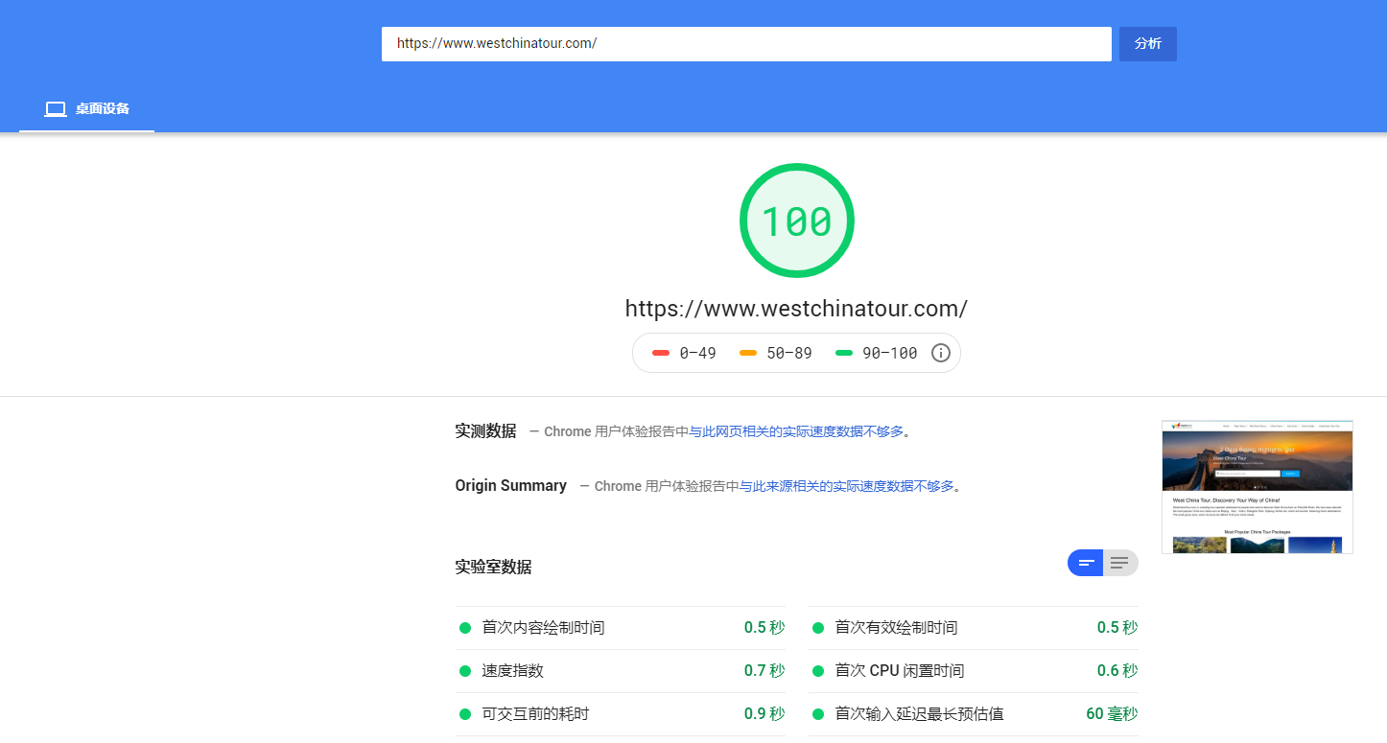Viewport: 1387px width, 743px height.
Task: Click green dot beside 速度指数
Action: pyautogui.click(x=465, y=671)
